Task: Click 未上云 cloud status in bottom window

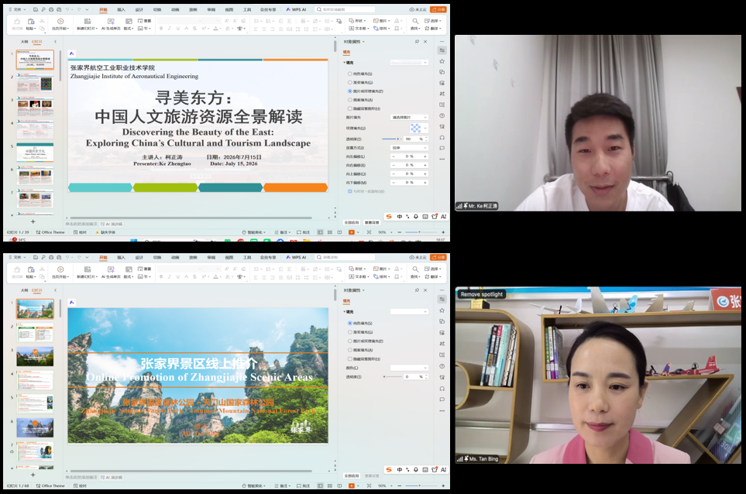Action: [x=418, y=257]
